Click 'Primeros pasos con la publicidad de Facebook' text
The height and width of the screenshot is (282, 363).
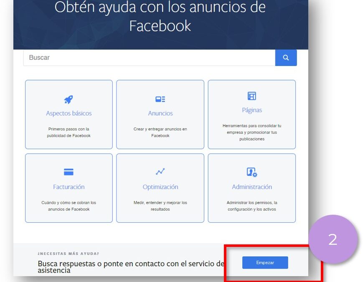pyautogui.click(x=69, y=132)
